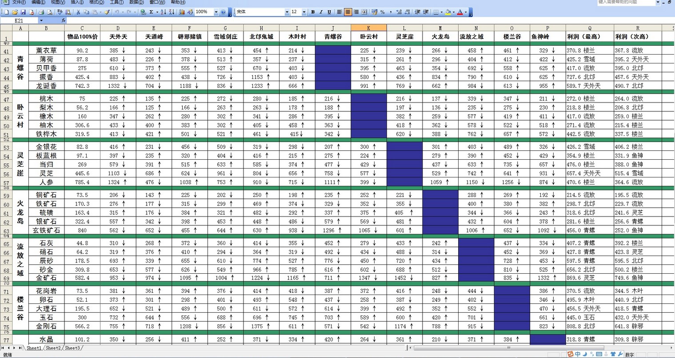The width and height of the screenshot is (675, 358).
Task: Apply red font color A
Action: (460, 12)
